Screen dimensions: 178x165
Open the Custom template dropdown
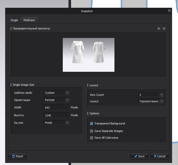click(x=57, y=93)
